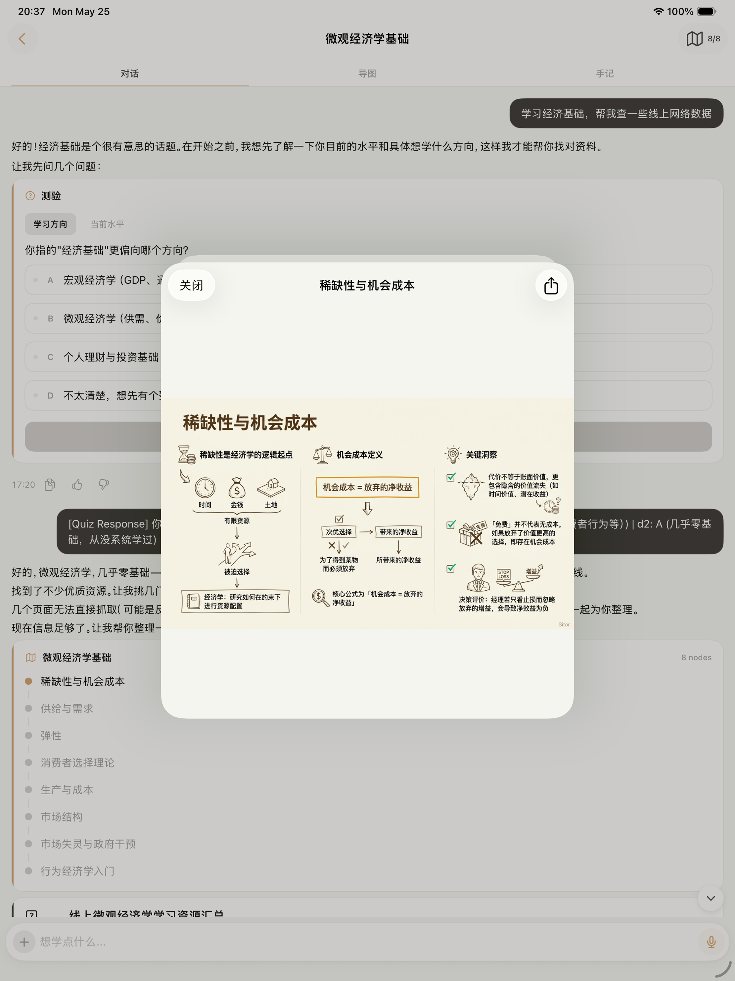
Task: Tap the 8 nodes label
Action: click(x=696, y=657)
